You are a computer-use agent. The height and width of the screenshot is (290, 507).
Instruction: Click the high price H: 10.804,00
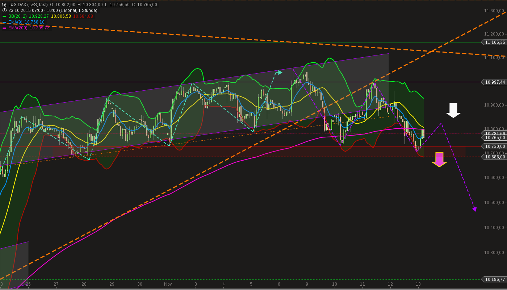click(90, 5)
